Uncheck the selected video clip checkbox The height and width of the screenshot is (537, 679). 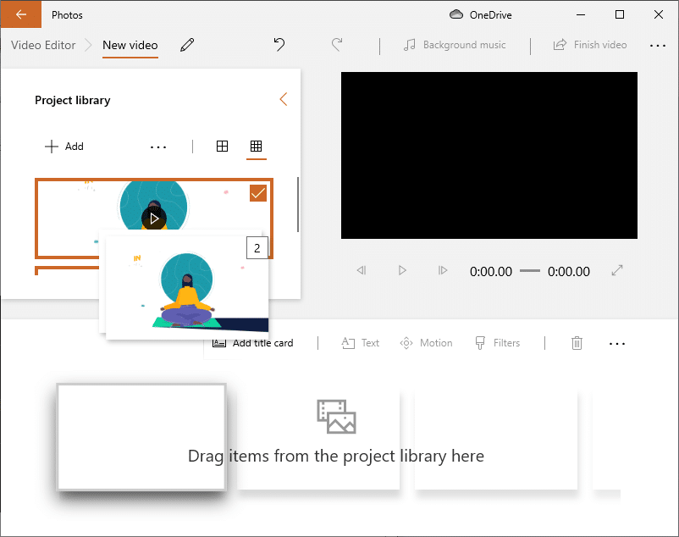tap(258, 193)
